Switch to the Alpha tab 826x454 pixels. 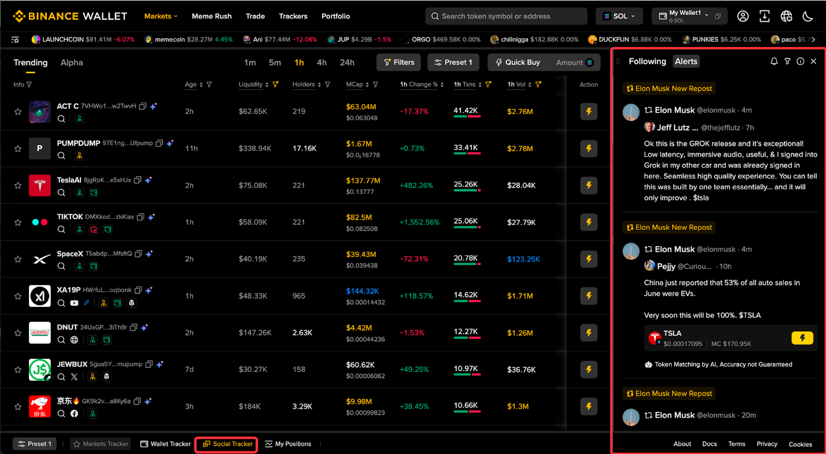pos(72,62)
